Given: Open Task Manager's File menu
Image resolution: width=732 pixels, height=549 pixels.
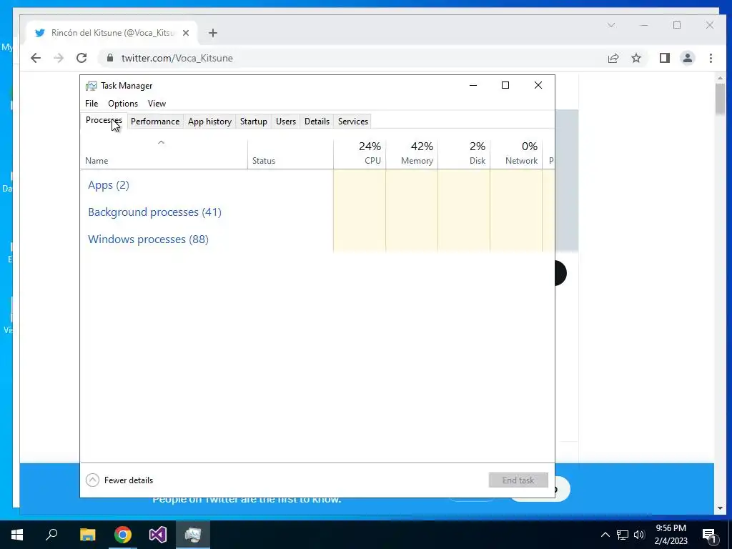Looking at the screenshot, I should pyautogui.click(x=91, y=104).
